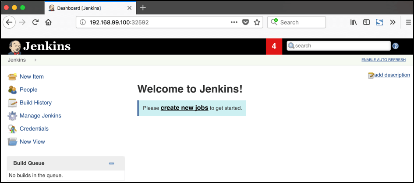Show more toolbar tools chevron

tap(393, 22)
